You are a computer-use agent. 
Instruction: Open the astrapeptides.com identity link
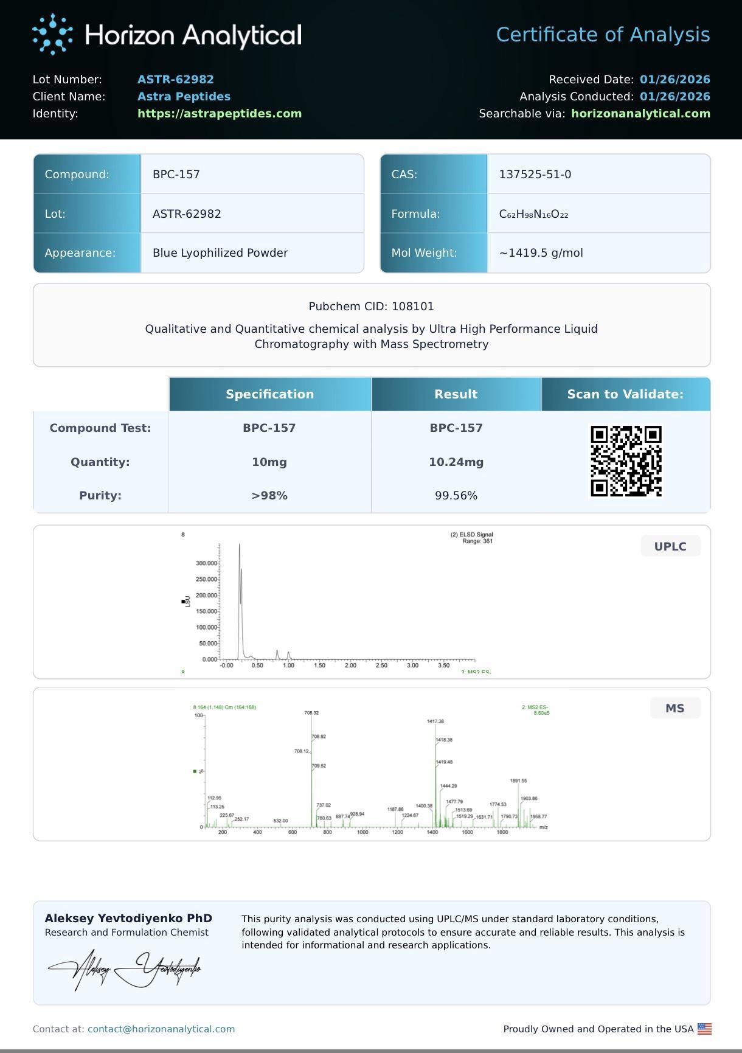(220, 114)
